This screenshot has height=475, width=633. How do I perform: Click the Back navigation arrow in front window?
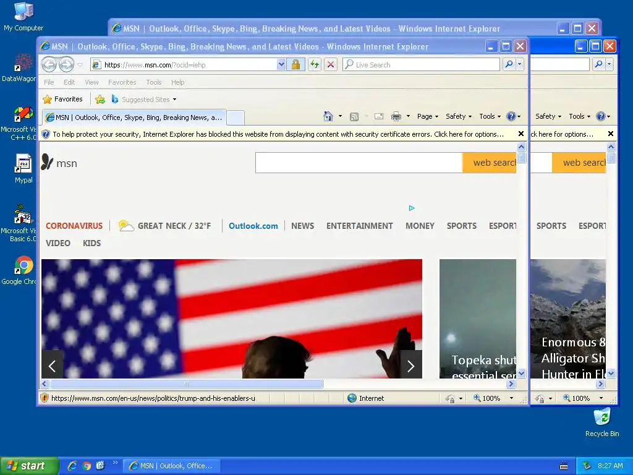click(x=49, y=64)
